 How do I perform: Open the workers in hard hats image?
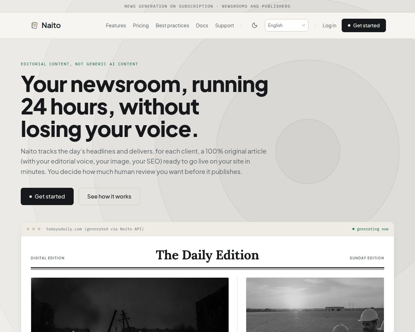315,305
